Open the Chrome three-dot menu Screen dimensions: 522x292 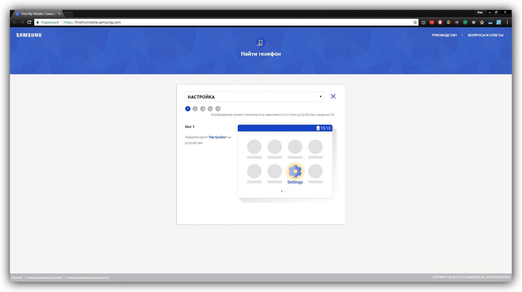[507, 22]
